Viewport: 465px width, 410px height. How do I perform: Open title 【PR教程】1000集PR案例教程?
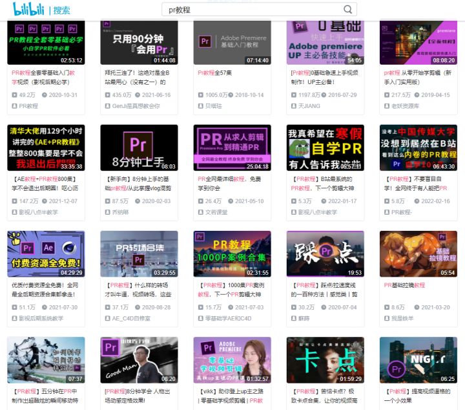[x=231, y=290]
